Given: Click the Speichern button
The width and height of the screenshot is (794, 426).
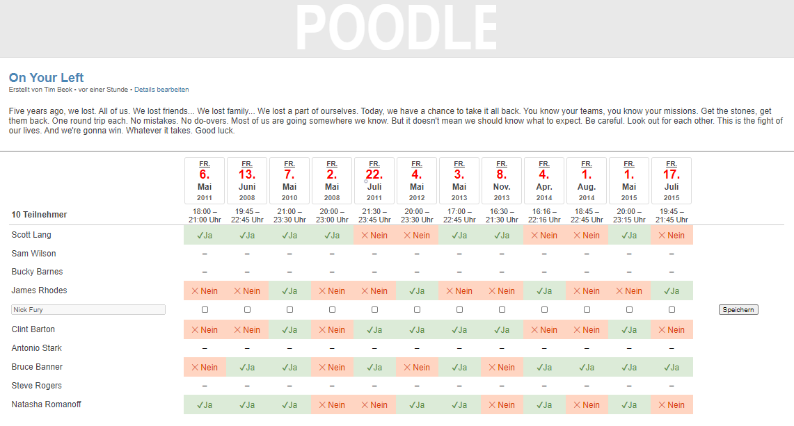Looking at the screenshot, I should tap(738, 310).
